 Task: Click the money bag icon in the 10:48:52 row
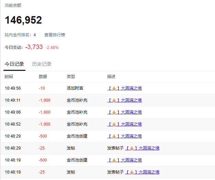click(x=114, y=124)
